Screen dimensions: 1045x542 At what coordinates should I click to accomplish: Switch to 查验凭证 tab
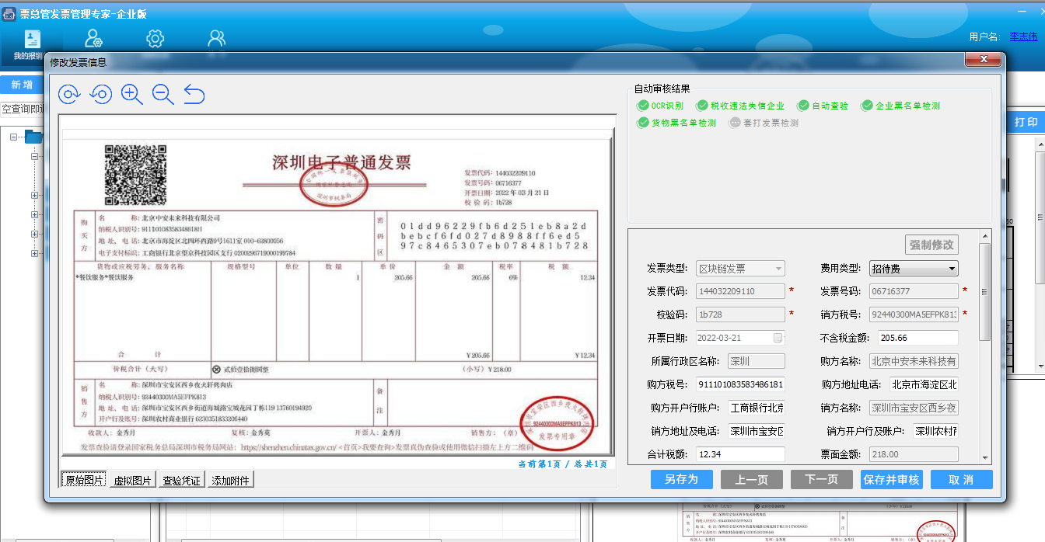pyautogui.click(x=181, y=481)
